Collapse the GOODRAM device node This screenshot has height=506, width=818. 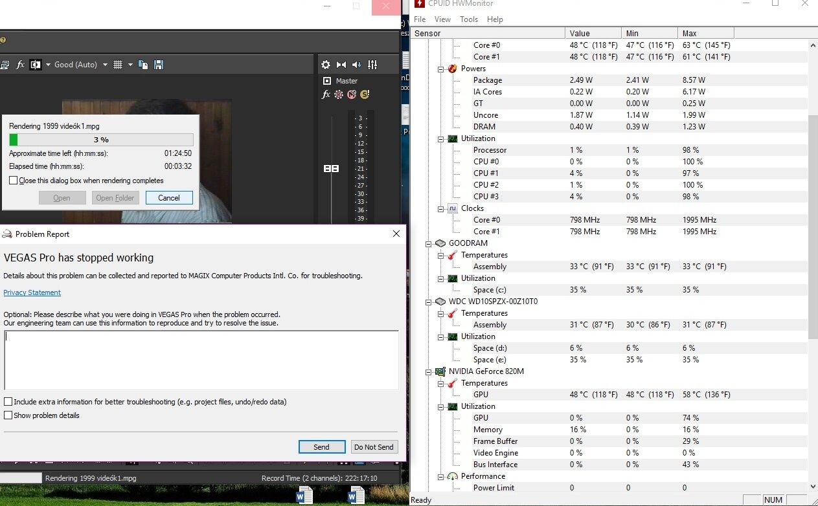(428, 243)
